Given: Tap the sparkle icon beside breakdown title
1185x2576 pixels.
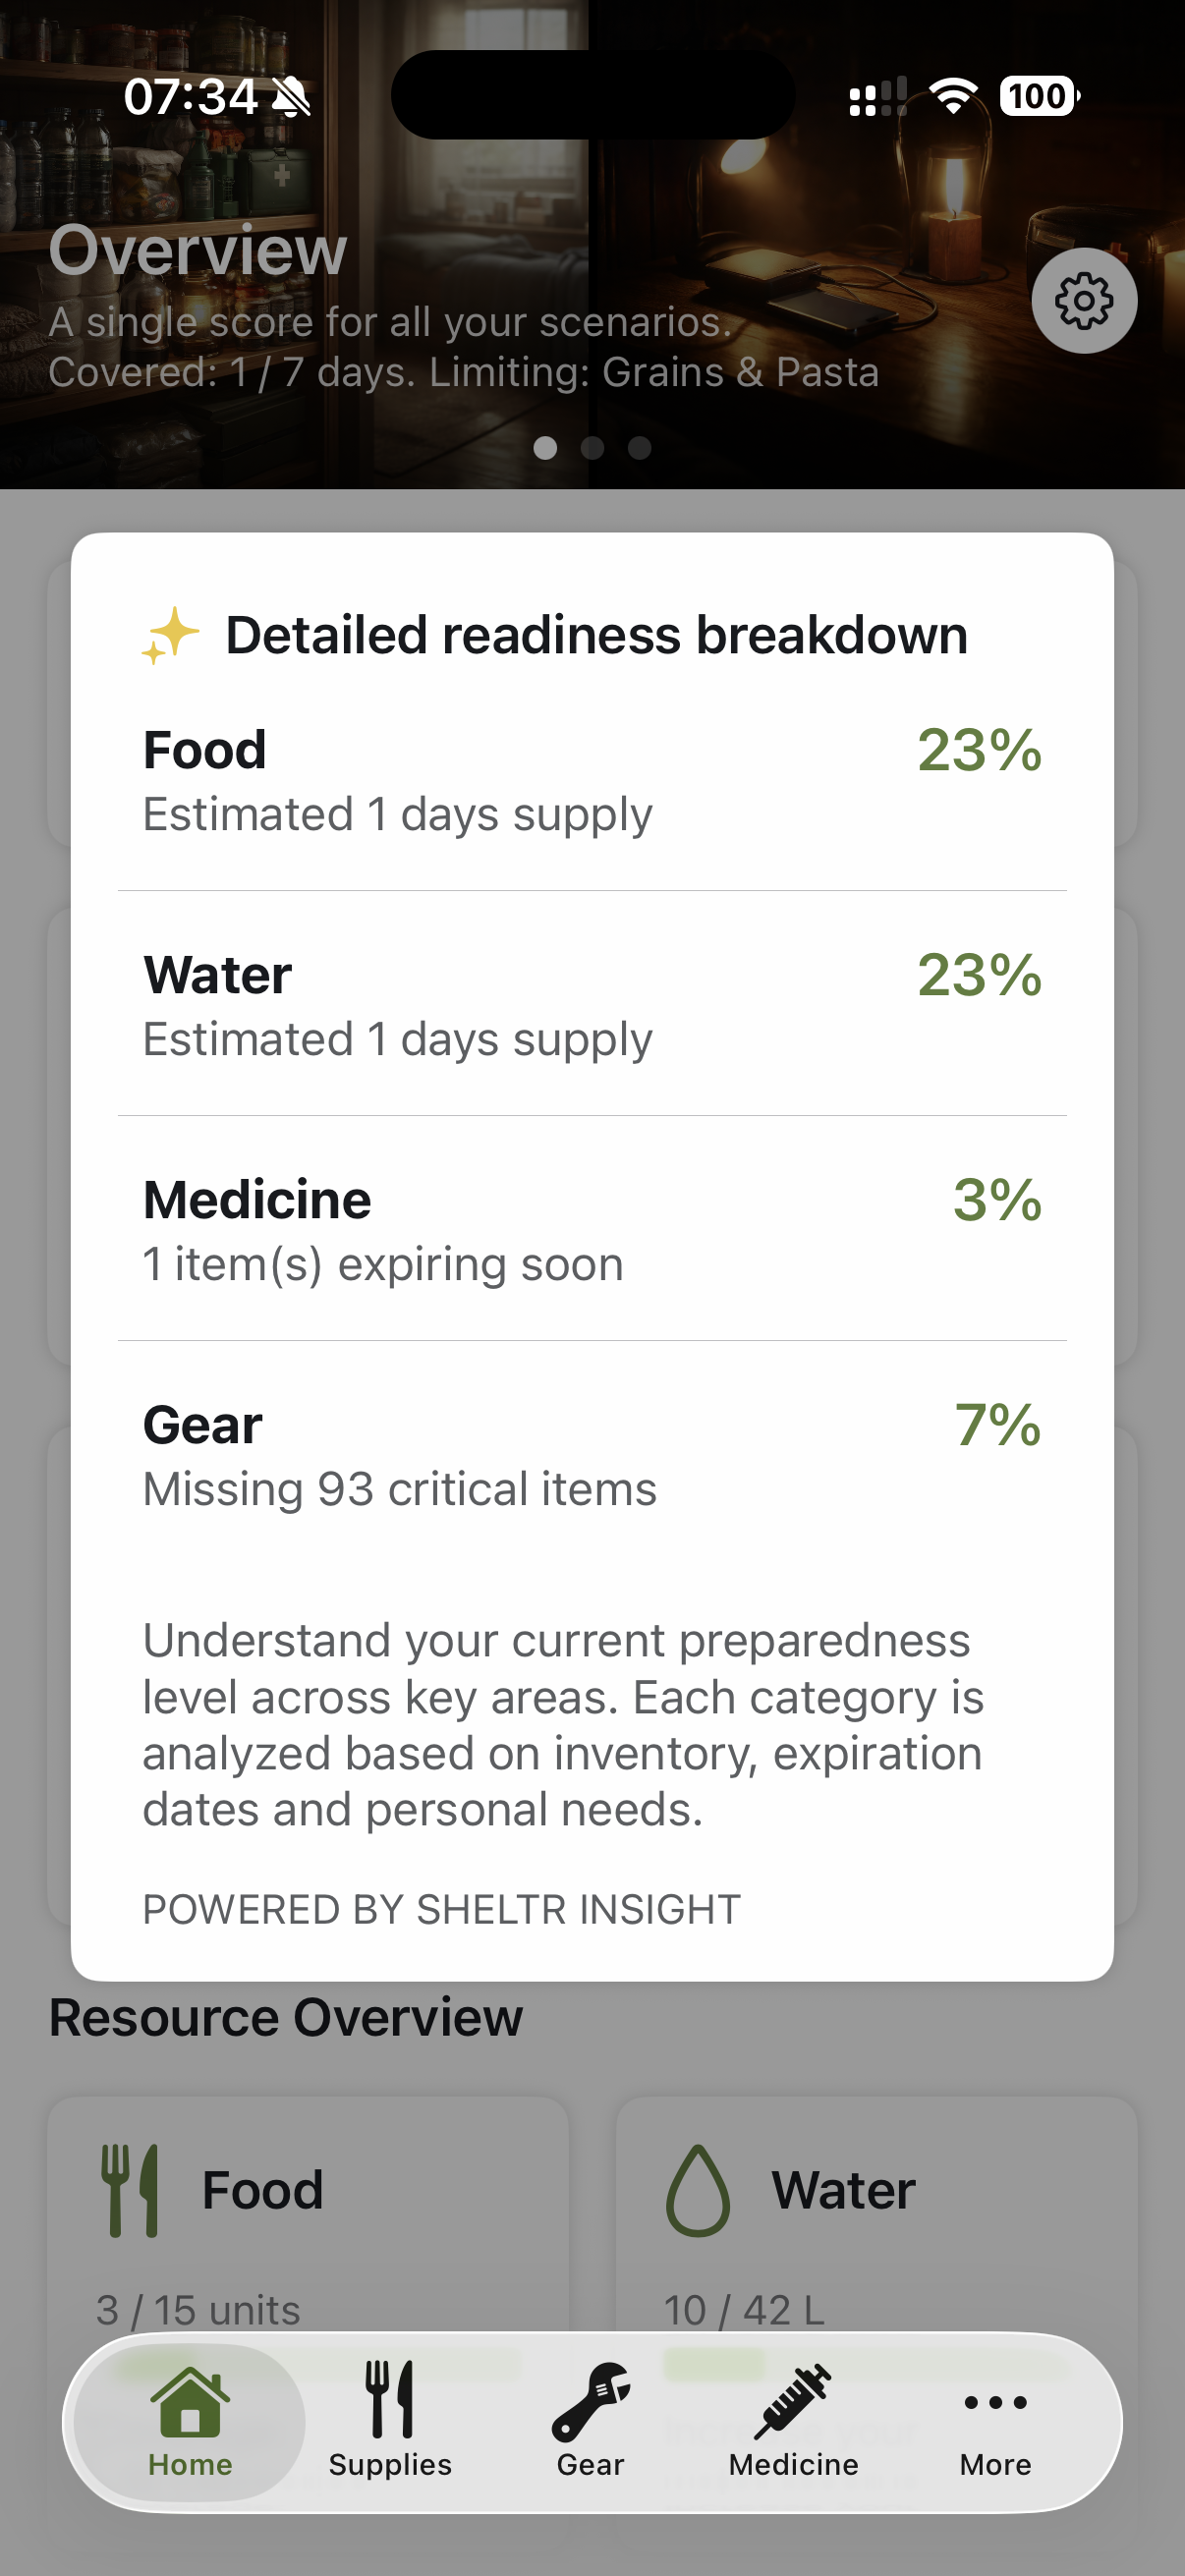Looking at the screenshot, I should [170, 635].
